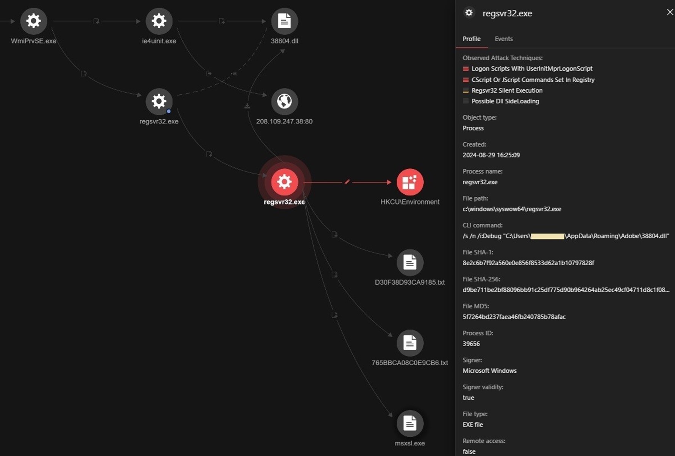
Task: Click the HKCU\Environment registry node
Action: pyautogui.click(x=409, y=182)
